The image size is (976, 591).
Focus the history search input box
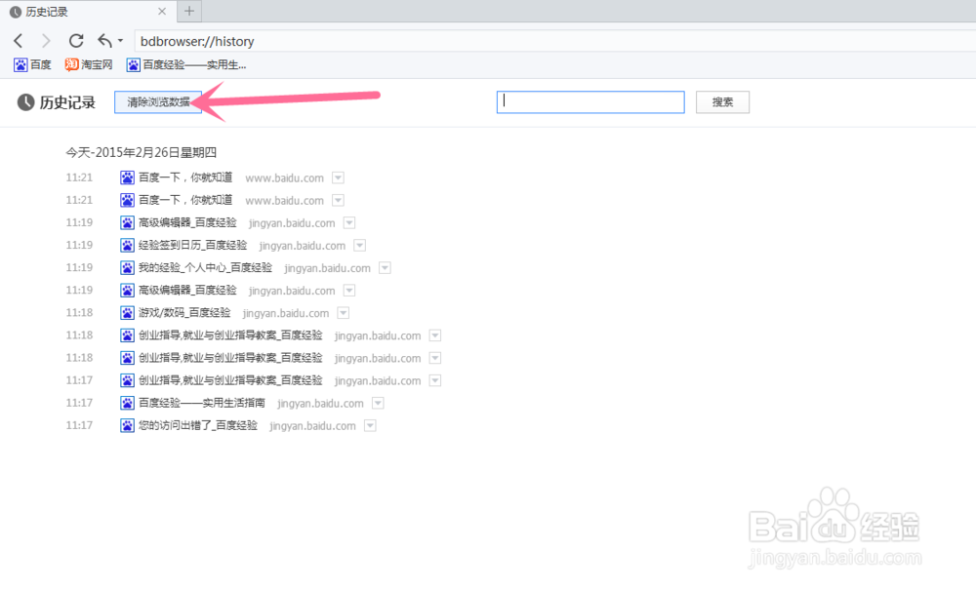tap(590, 102)
